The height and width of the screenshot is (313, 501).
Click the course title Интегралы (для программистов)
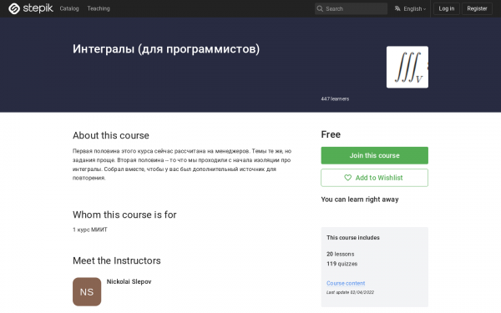[x=166, y=49]
